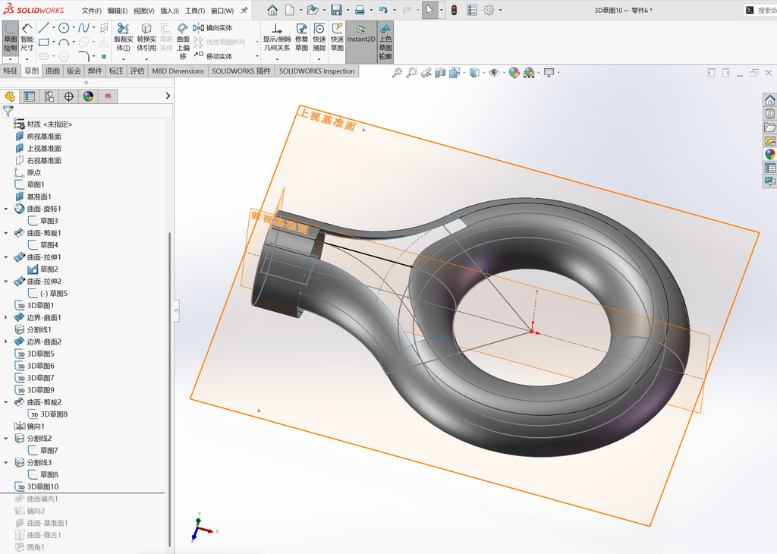Open the ConfigurationManager tab icon
This screenshot has height=554, width=777.
click(x=49, y=96)
